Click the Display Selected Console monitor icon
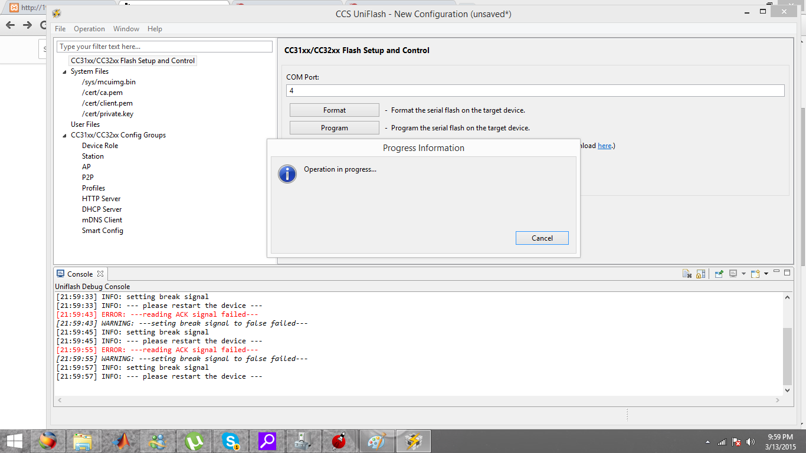The height and width of the screenshot is (453, 806). 733,274
